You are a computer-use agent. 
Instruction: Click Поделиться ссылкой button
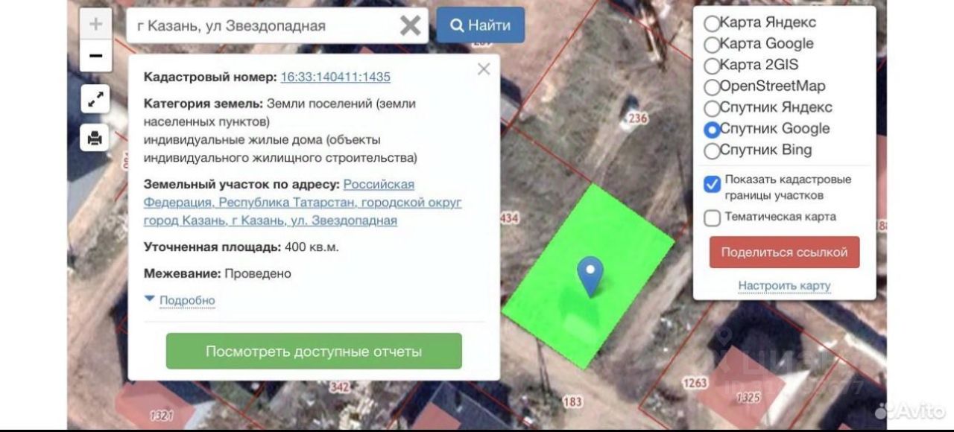pyautogui.click(x=784, y=252)
